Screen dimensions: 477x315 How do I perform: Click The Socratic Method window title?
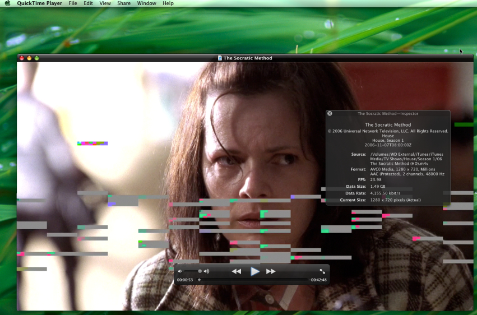[248, 58]
